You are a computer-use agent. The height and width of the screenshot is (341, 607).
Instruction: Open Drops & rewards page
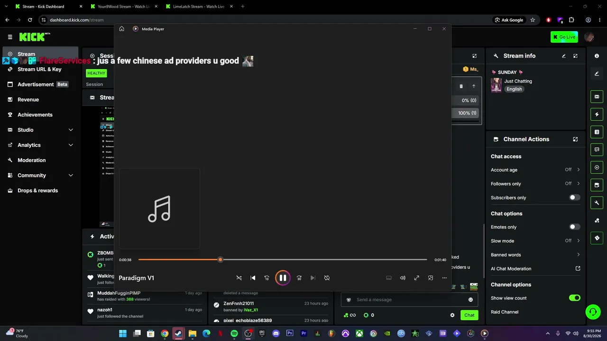point(40,190)
